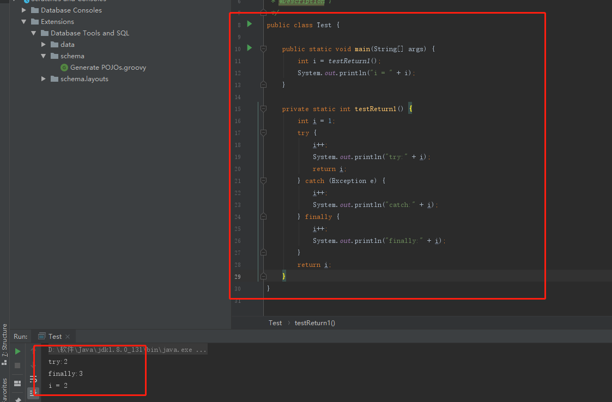
Task: Click the println "try:" statement on line 19
Action: [371, 157]
